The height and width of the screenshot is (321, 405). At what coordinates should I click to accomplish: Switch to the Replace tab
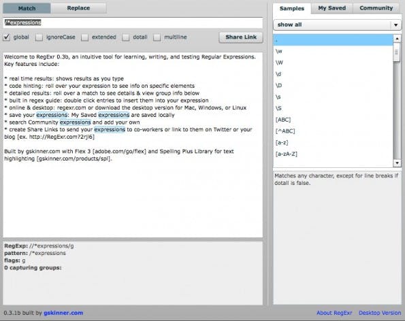point(78,8)
